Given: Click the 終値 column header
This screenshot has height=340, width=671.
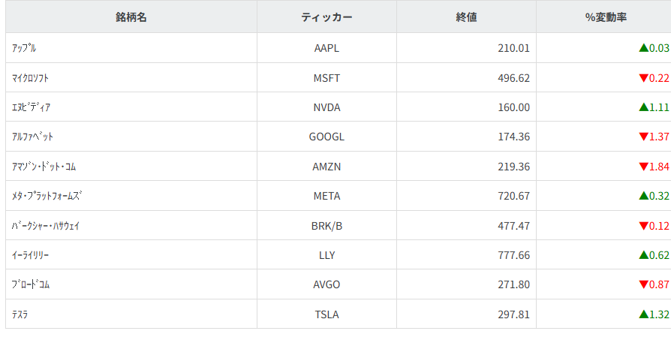Looking at the screenshot, I should (466, 17).
